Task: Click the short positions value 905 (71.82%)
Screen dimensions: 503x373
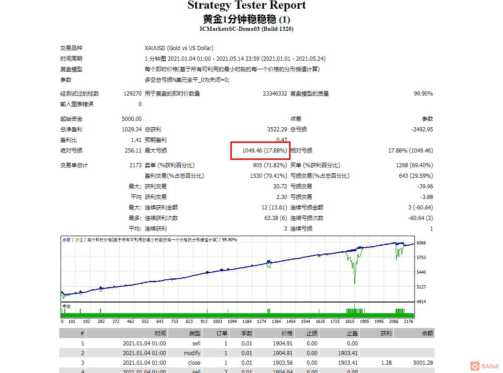Action: coord(270,166)
